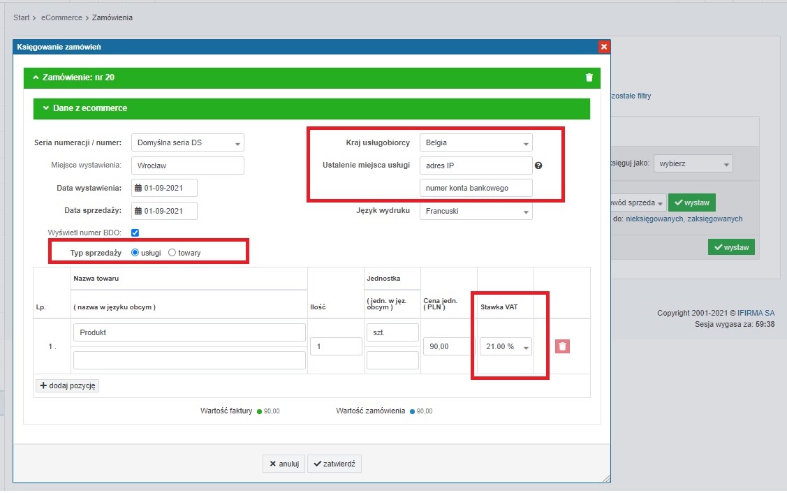Click session timer 59:38
Viewport: 787px width, 493px height.
(765, 324)
